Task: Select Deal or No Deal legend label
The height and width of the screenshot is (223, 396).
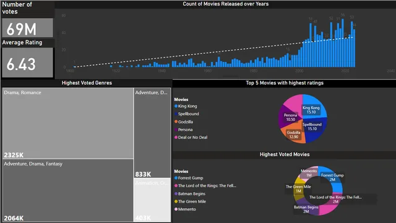Action: tap(192, 138)
